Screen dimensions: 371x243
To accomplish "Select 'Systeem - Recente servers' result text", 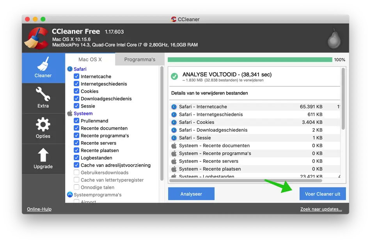I will (208, 161).
